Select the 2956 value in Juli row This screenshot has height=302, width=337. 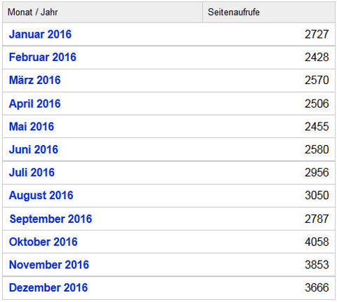317,172
